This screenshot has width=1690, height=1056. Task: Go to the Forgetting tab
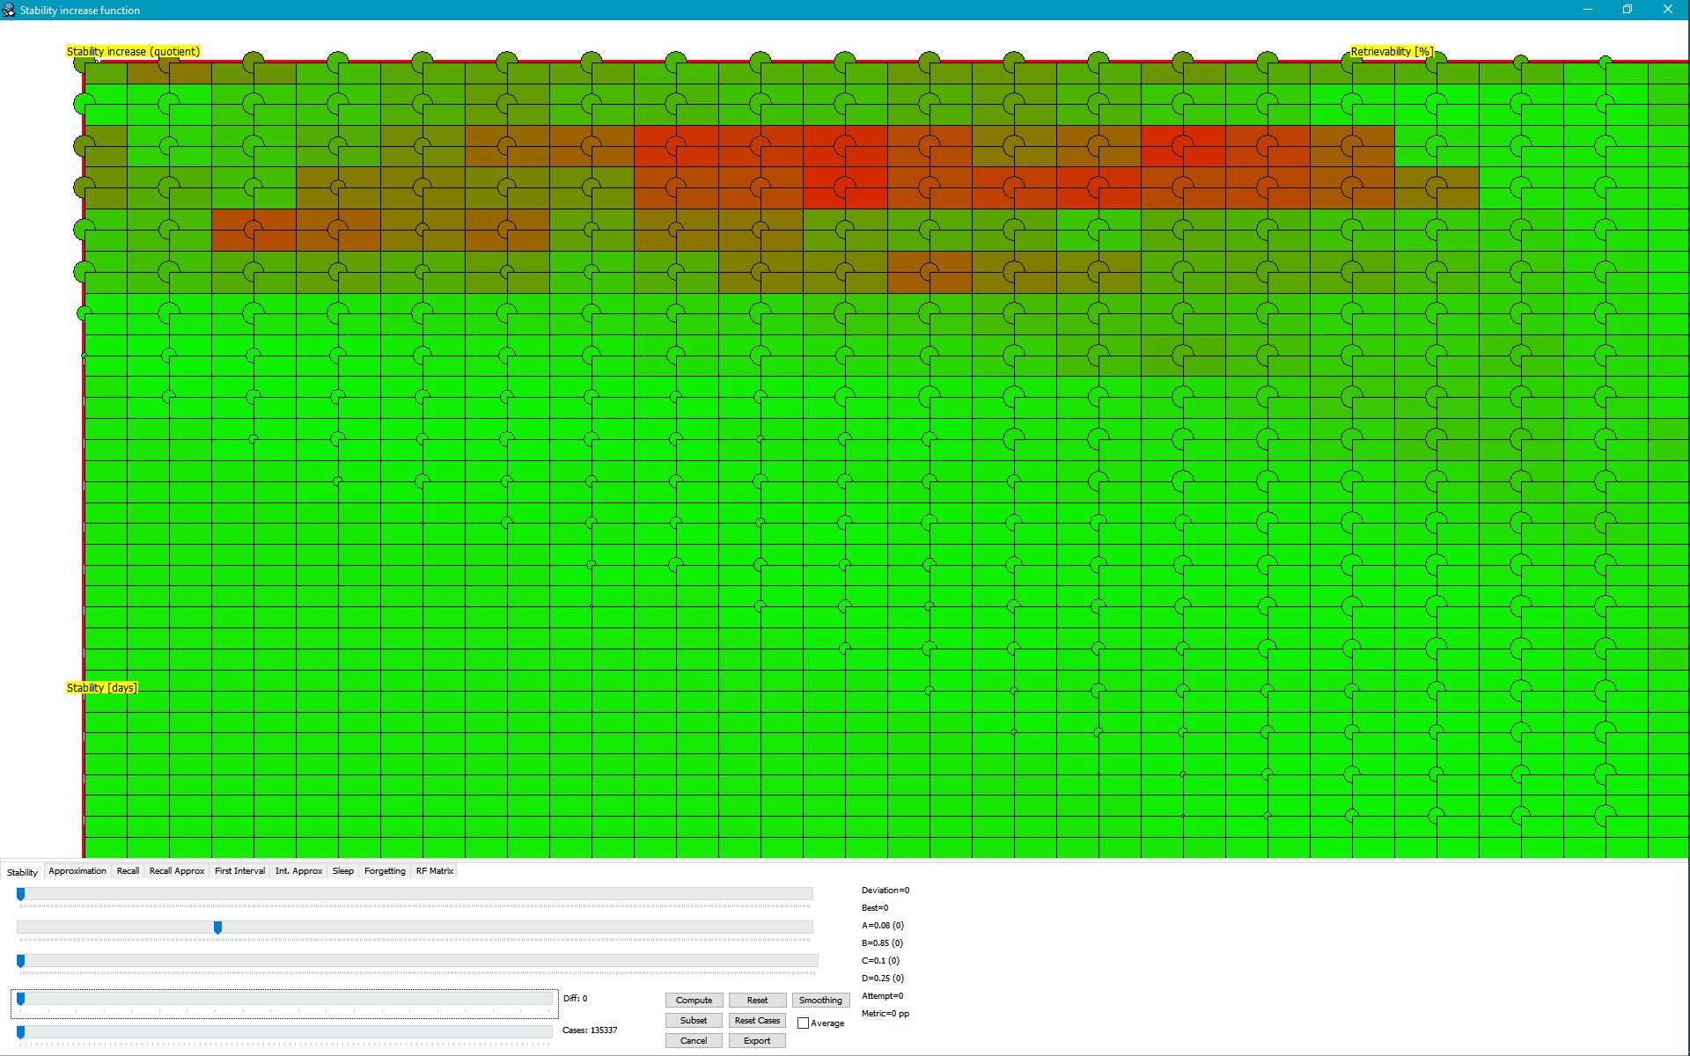click(x=385, y=870)
